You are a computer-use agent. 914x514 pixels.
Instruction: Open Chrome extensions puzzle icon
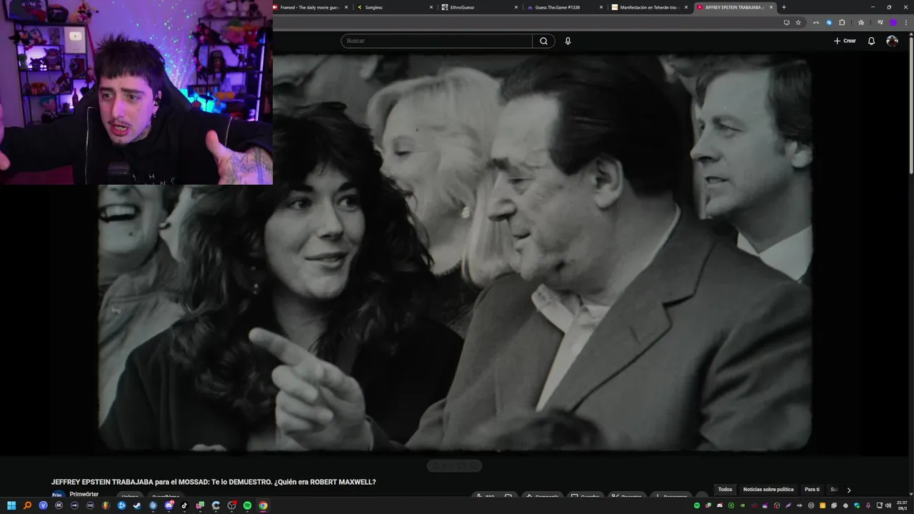tap(842, 23)
